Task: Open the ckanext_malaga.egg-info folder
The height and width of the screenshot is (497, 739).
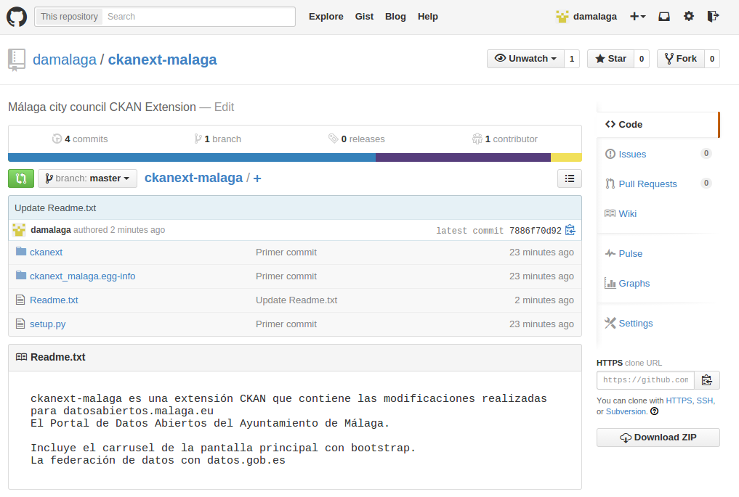Action: point(83,276)
